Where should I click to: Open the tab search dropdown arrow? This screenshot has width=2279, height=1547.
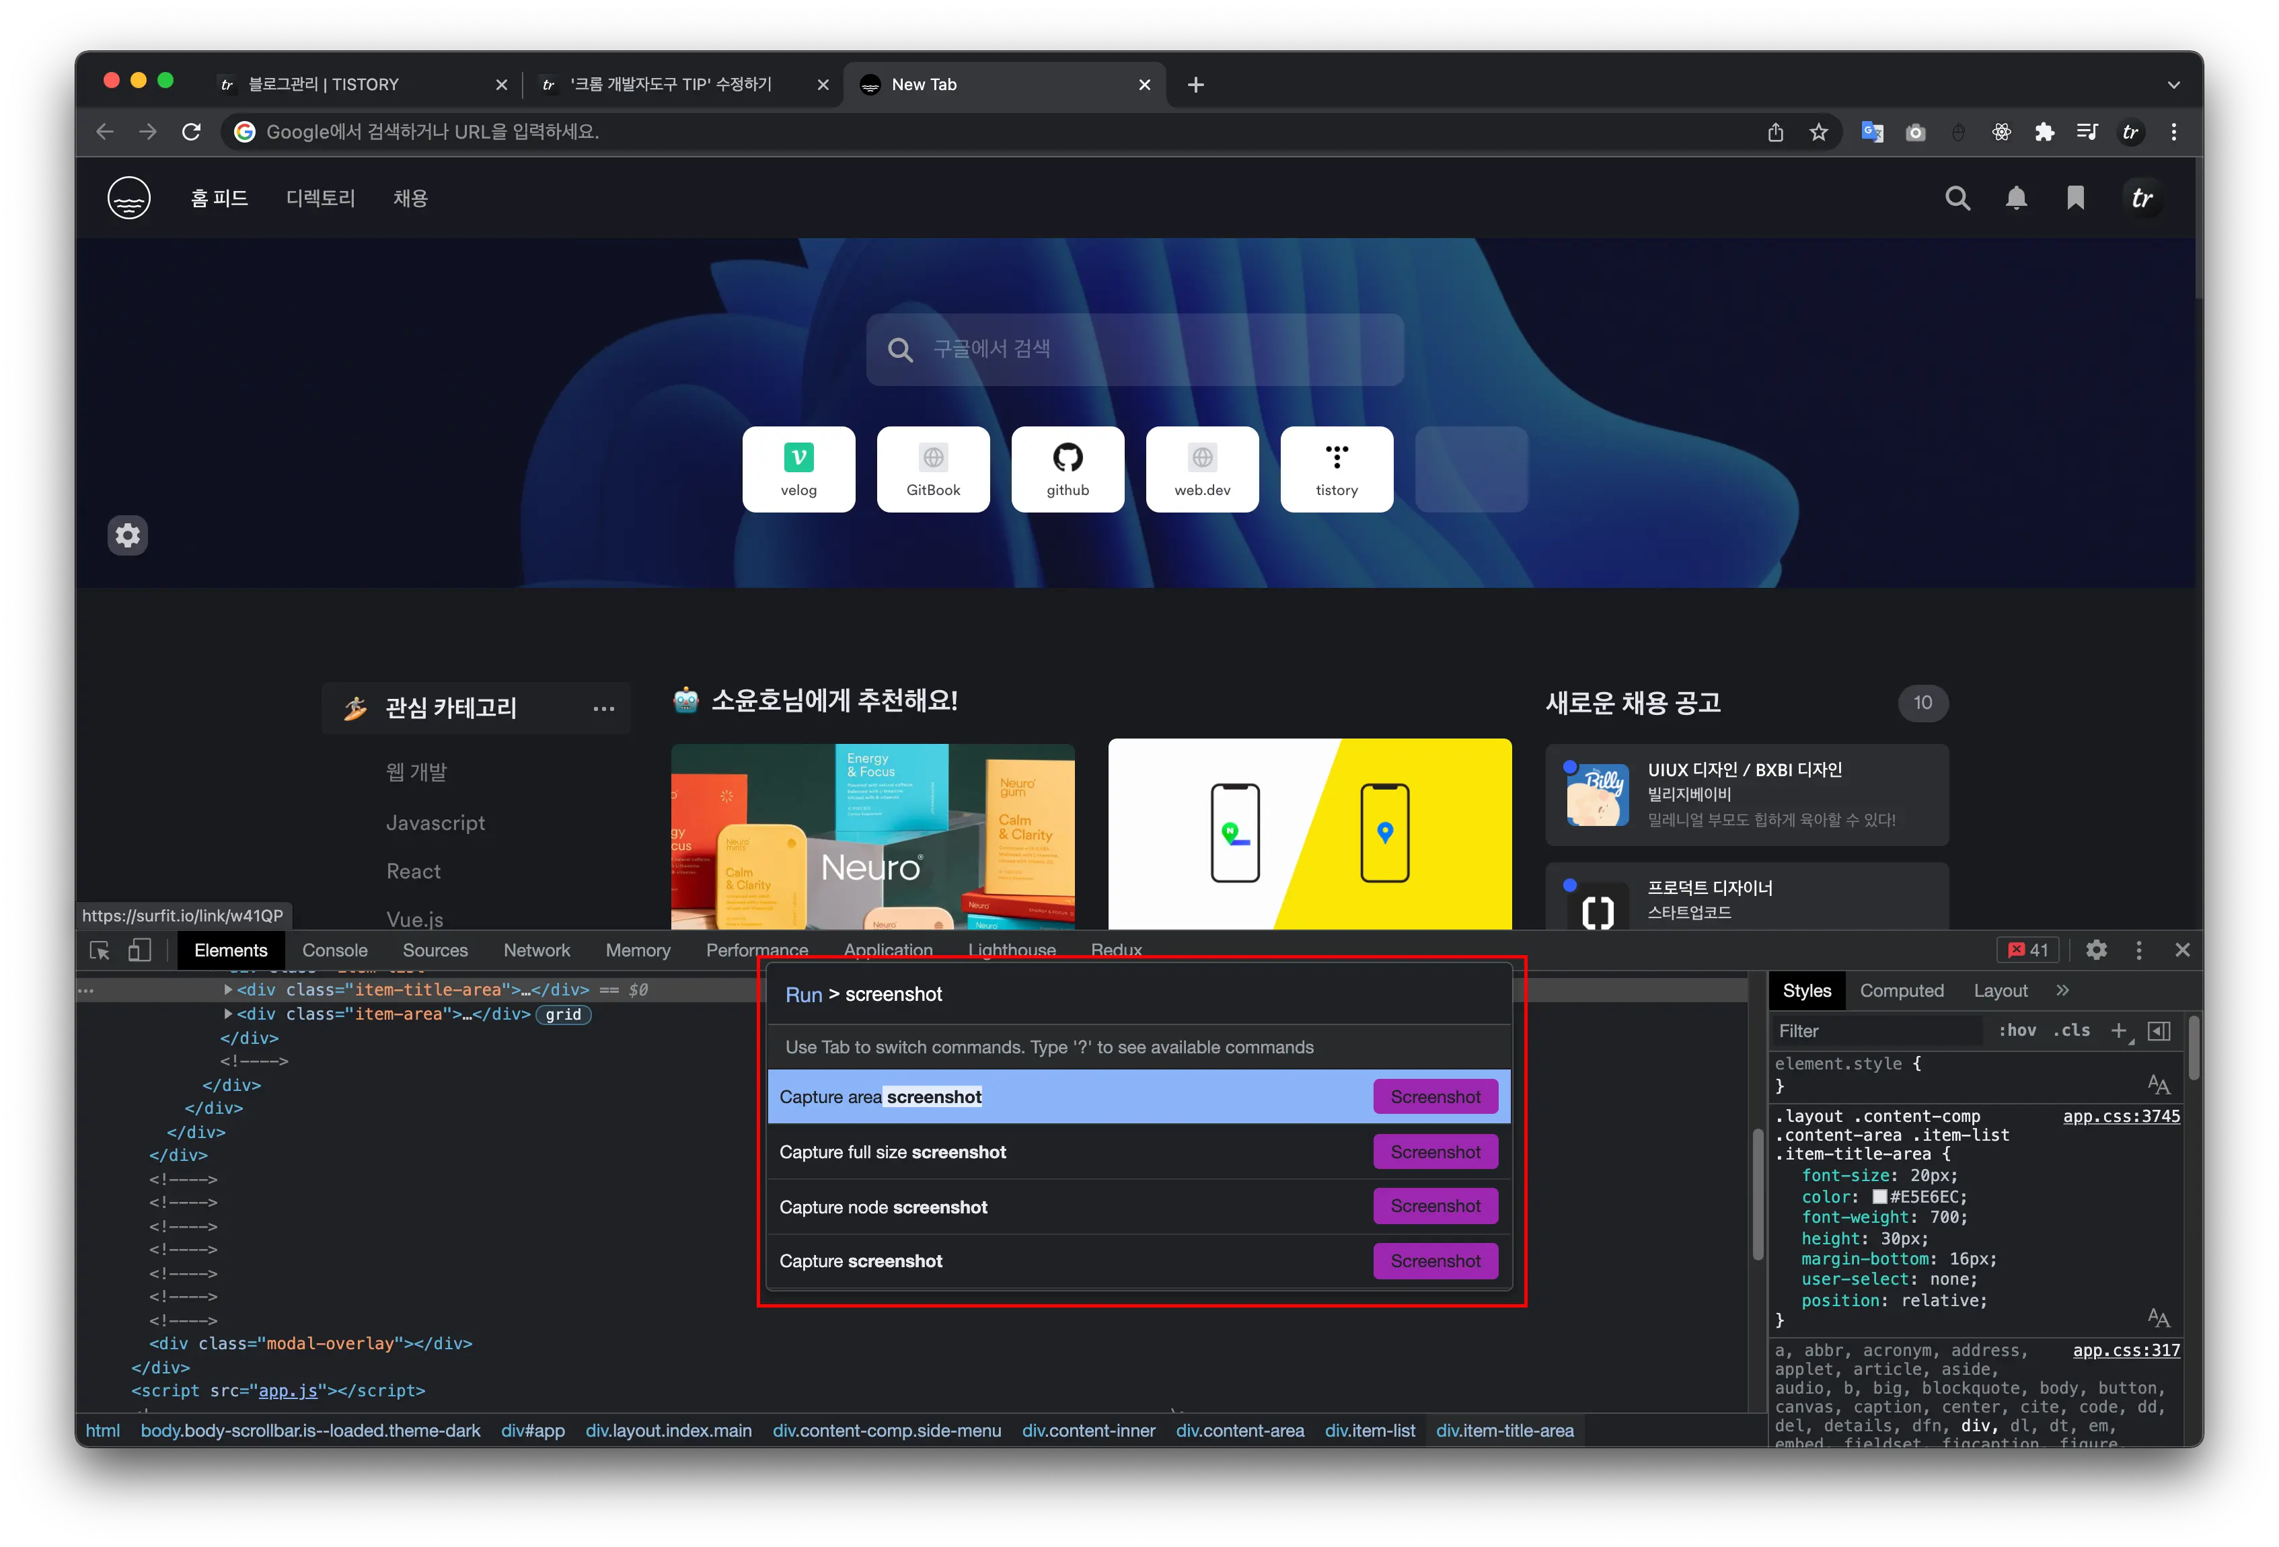(2174, 85)
